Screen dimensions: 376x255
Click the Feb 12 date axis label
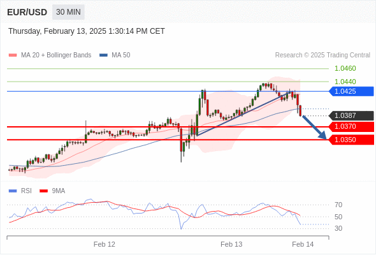click(x=105, y=244)
